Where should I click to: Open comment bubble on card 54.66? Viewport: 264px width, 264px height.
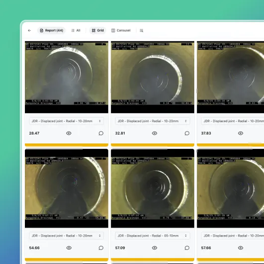pos(101,248)
